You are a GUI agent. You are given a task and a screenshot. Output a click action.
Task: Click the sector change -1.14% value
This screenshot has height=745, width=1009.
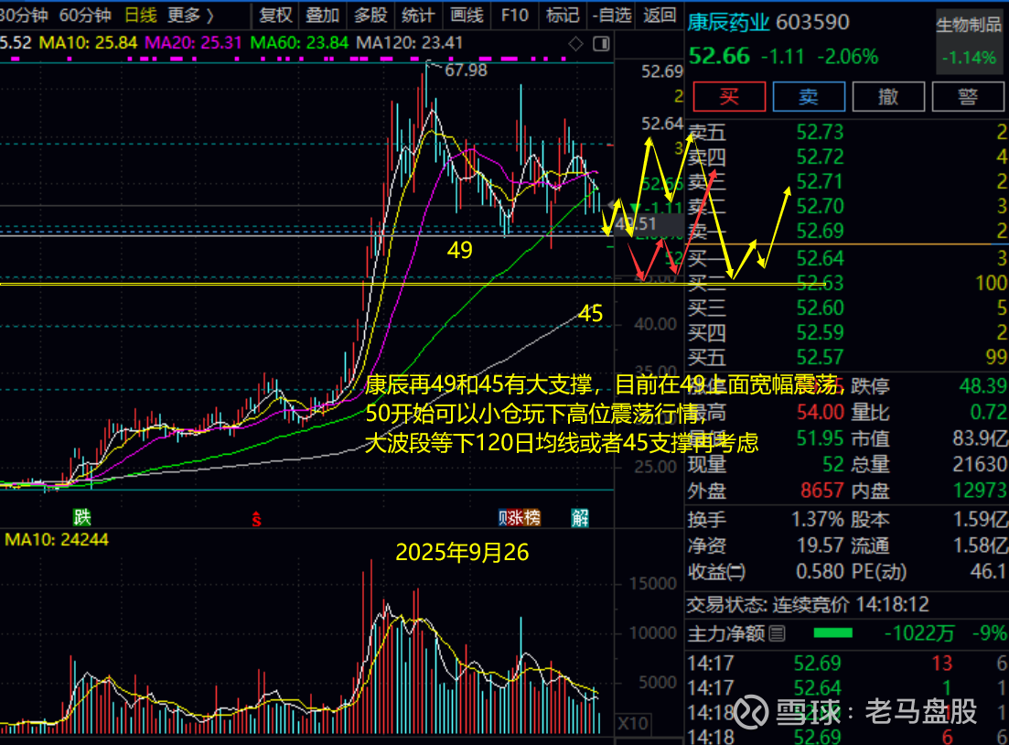969,58
